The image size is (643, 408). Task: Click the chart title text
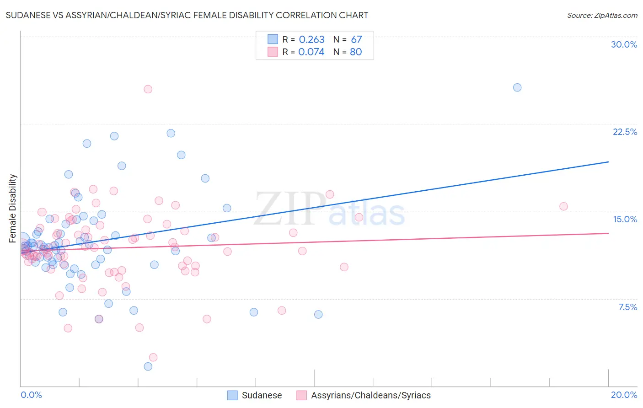187,15
